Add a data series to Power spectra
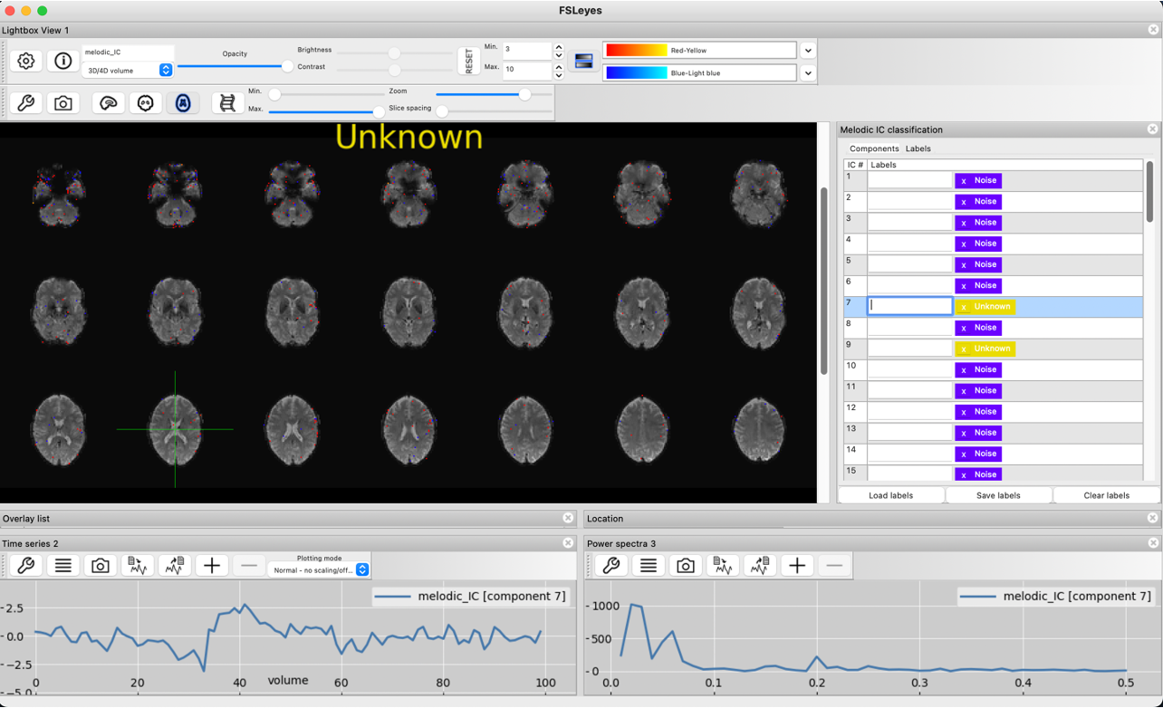The width and height of the screenshot is (1163, 708). tap(797, 566)
